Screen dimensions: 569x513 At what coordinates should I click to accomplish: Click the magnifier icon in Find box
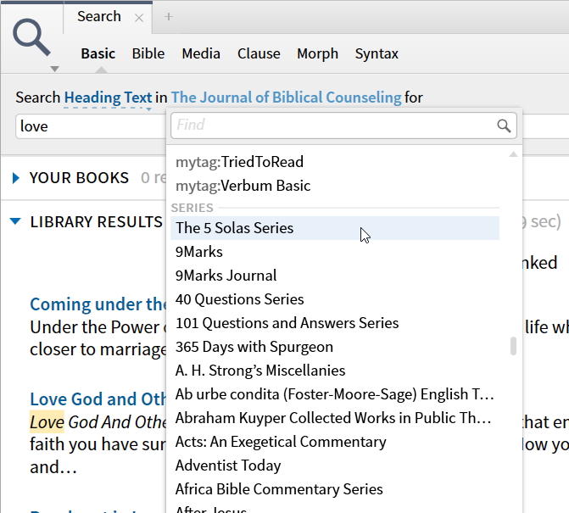pos(504,125)
